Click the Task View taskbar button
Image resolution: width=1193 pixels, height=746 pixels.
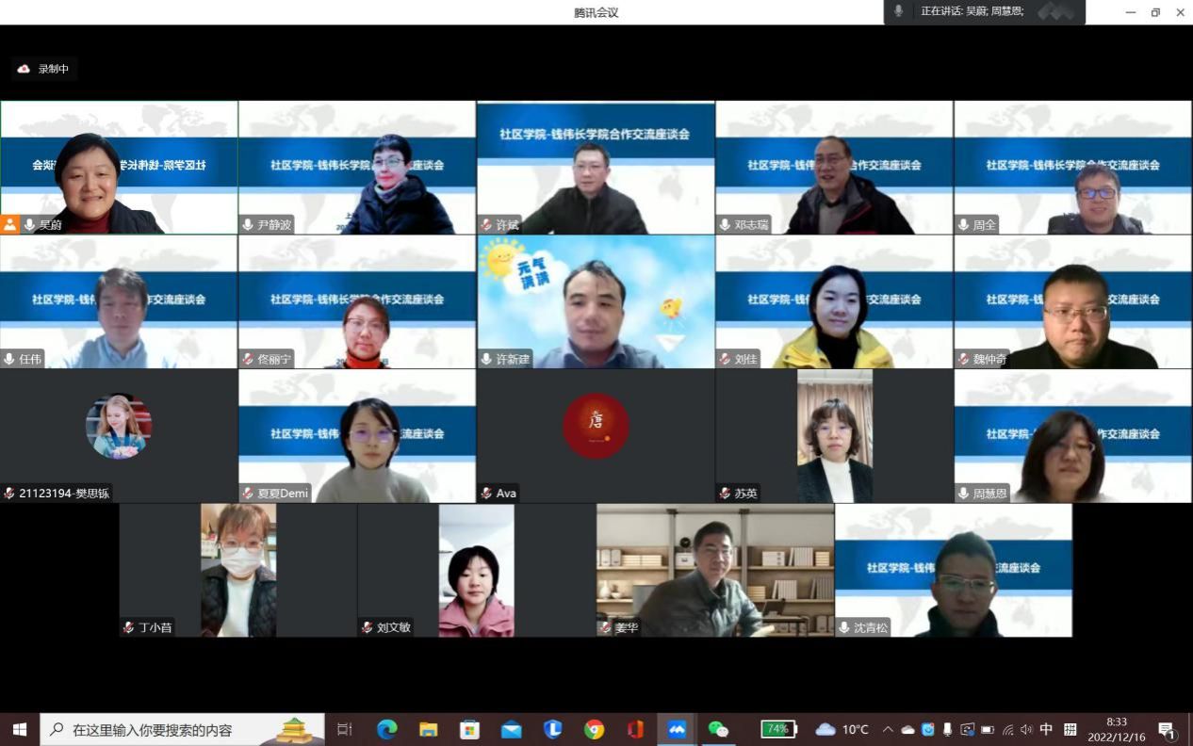click(344, 729)
